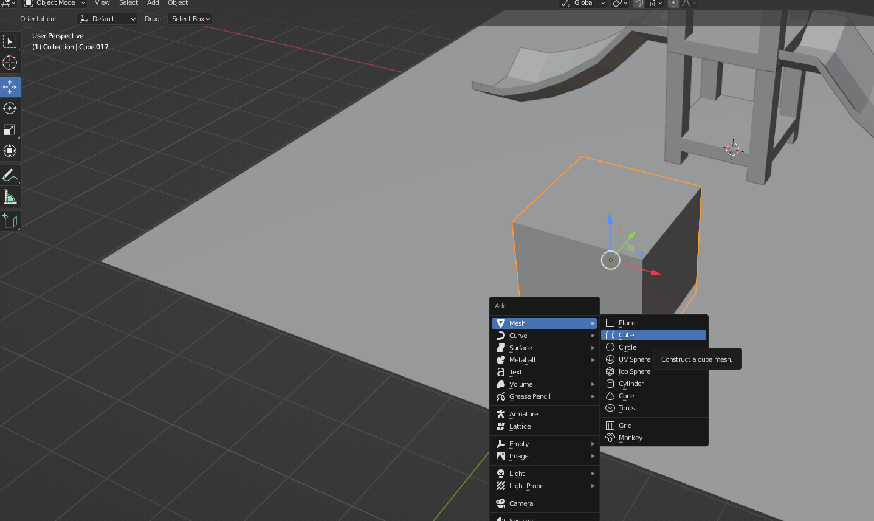
Task: Click the 'User Perspective' label
Action: coord(58,36)
